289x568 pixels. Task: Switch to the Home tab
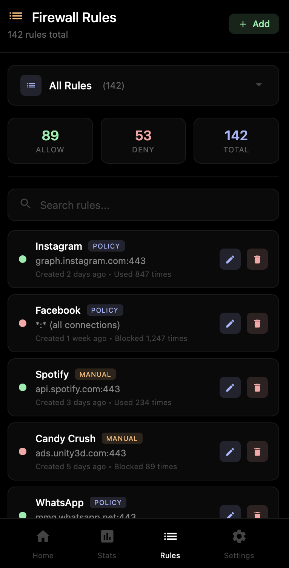click(x=43, y=543)
